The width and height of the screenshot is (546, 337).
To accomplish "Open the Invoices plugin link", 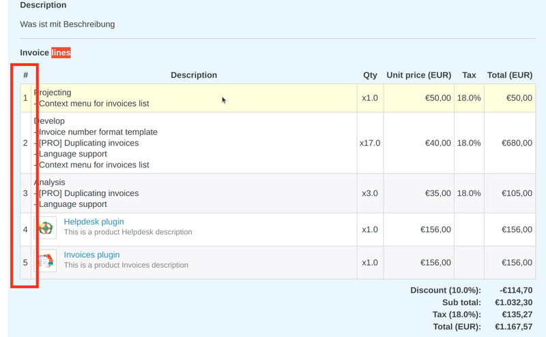I will pos(91,255).
